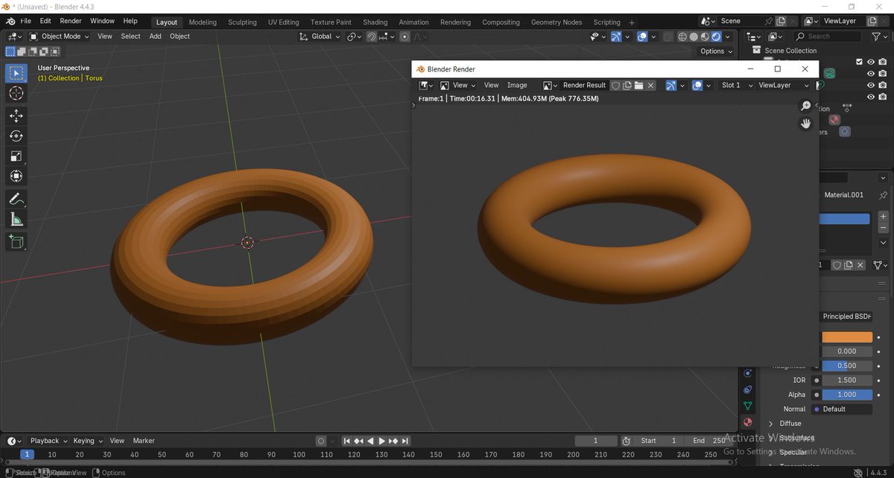Jump to the first frame of the timeline
Screen dimensions: 894x478
(x=348, y=441)
